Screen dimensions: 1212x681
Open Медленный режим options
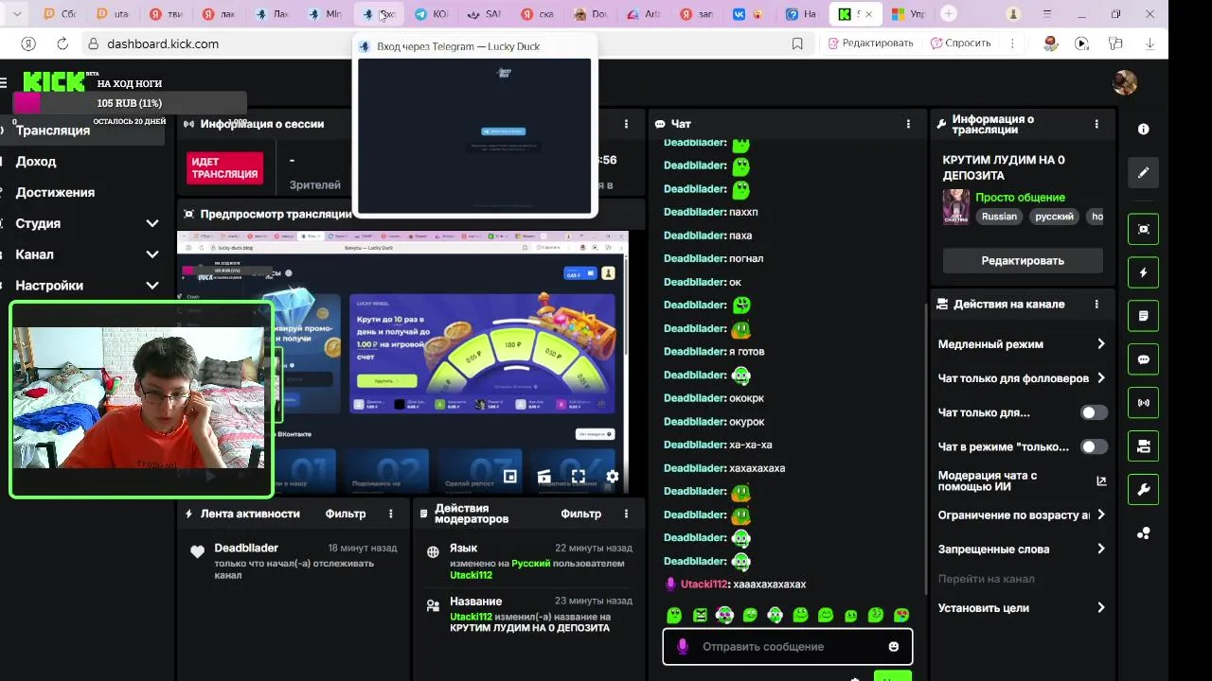[x=1021, y=344]
